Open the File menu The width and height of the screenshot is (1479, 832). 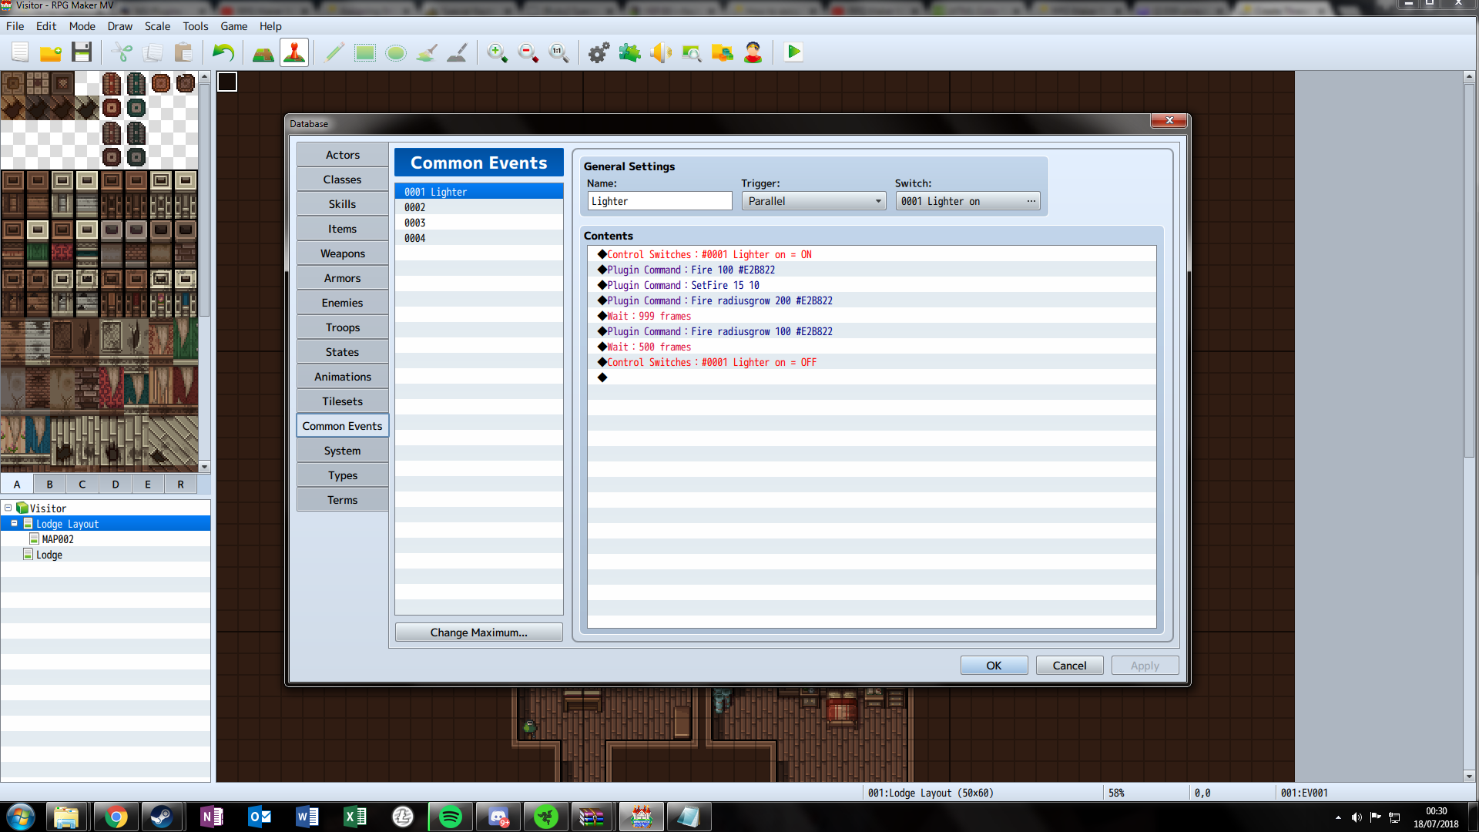[15, 26]
